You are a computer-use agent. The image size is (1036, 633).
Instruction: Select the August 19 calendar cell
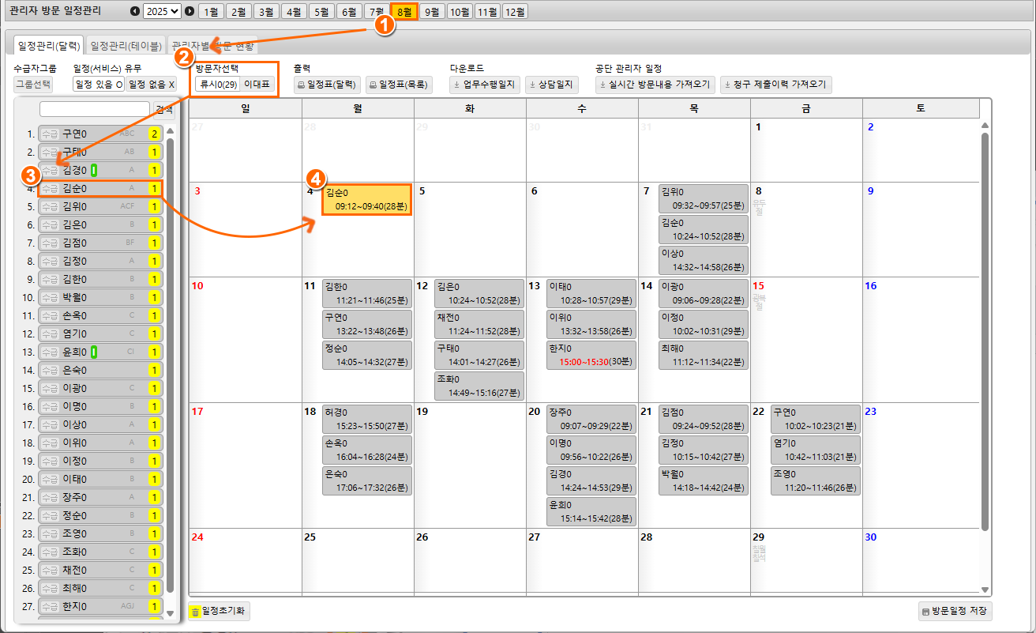pyautogui.click(x=470, y=465)
